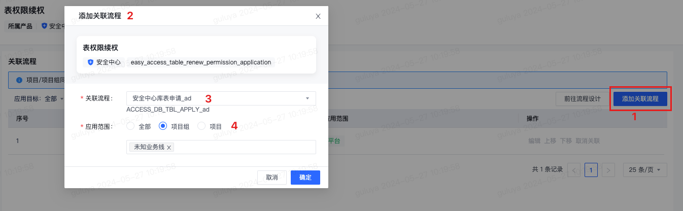683x211 pixels.
Task: Click the 共 1 条记录 text
Action: (x=548, y=170)
